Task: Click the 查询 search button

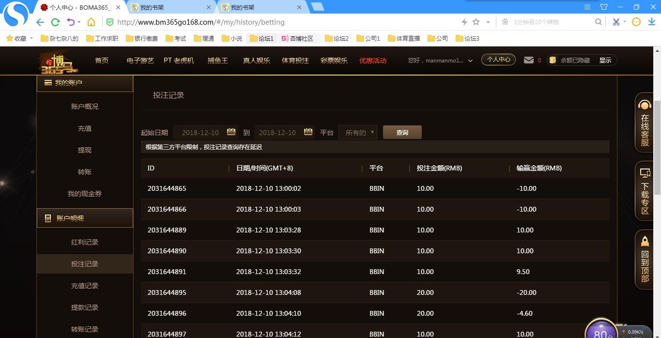Action: click(x=402, y=132)
